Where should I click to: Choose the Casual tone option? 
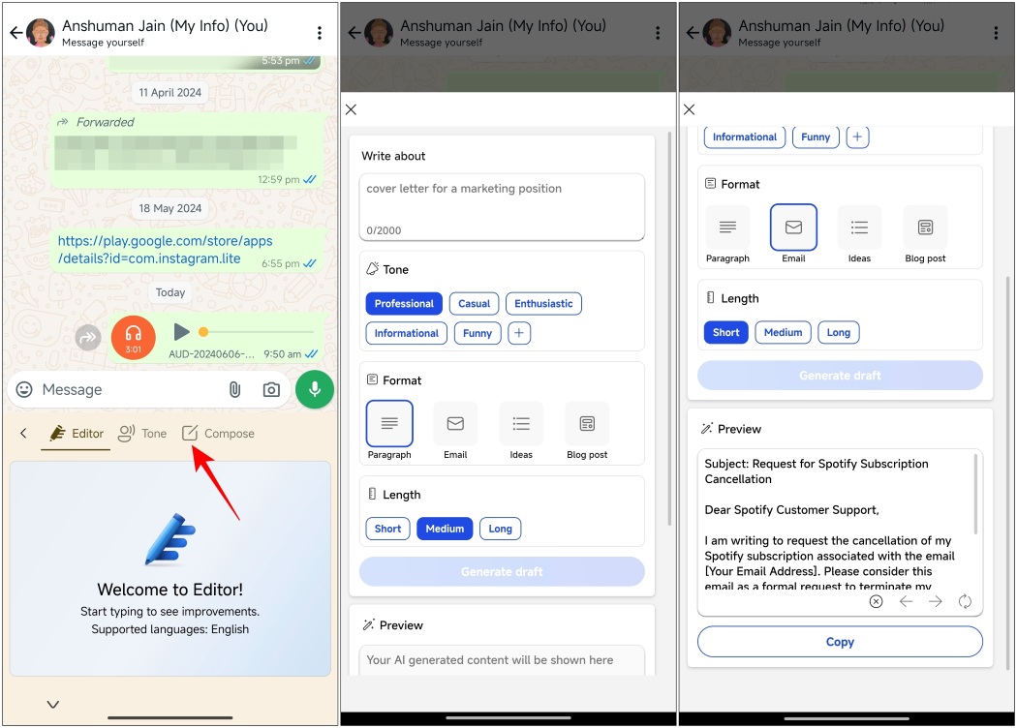pos(474,304)
